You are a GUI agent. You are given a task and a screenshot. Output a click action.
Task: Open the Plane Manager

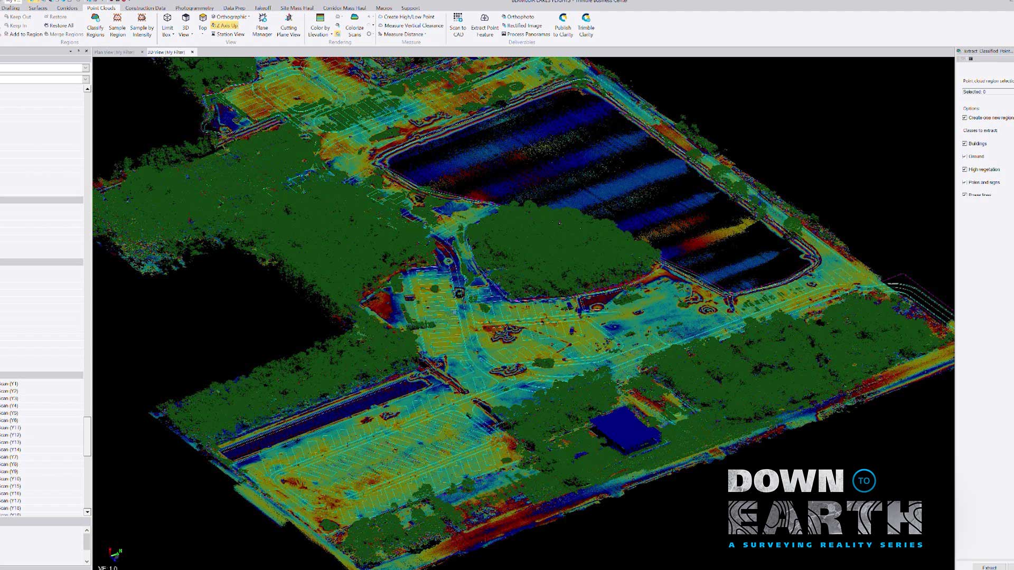262,25
